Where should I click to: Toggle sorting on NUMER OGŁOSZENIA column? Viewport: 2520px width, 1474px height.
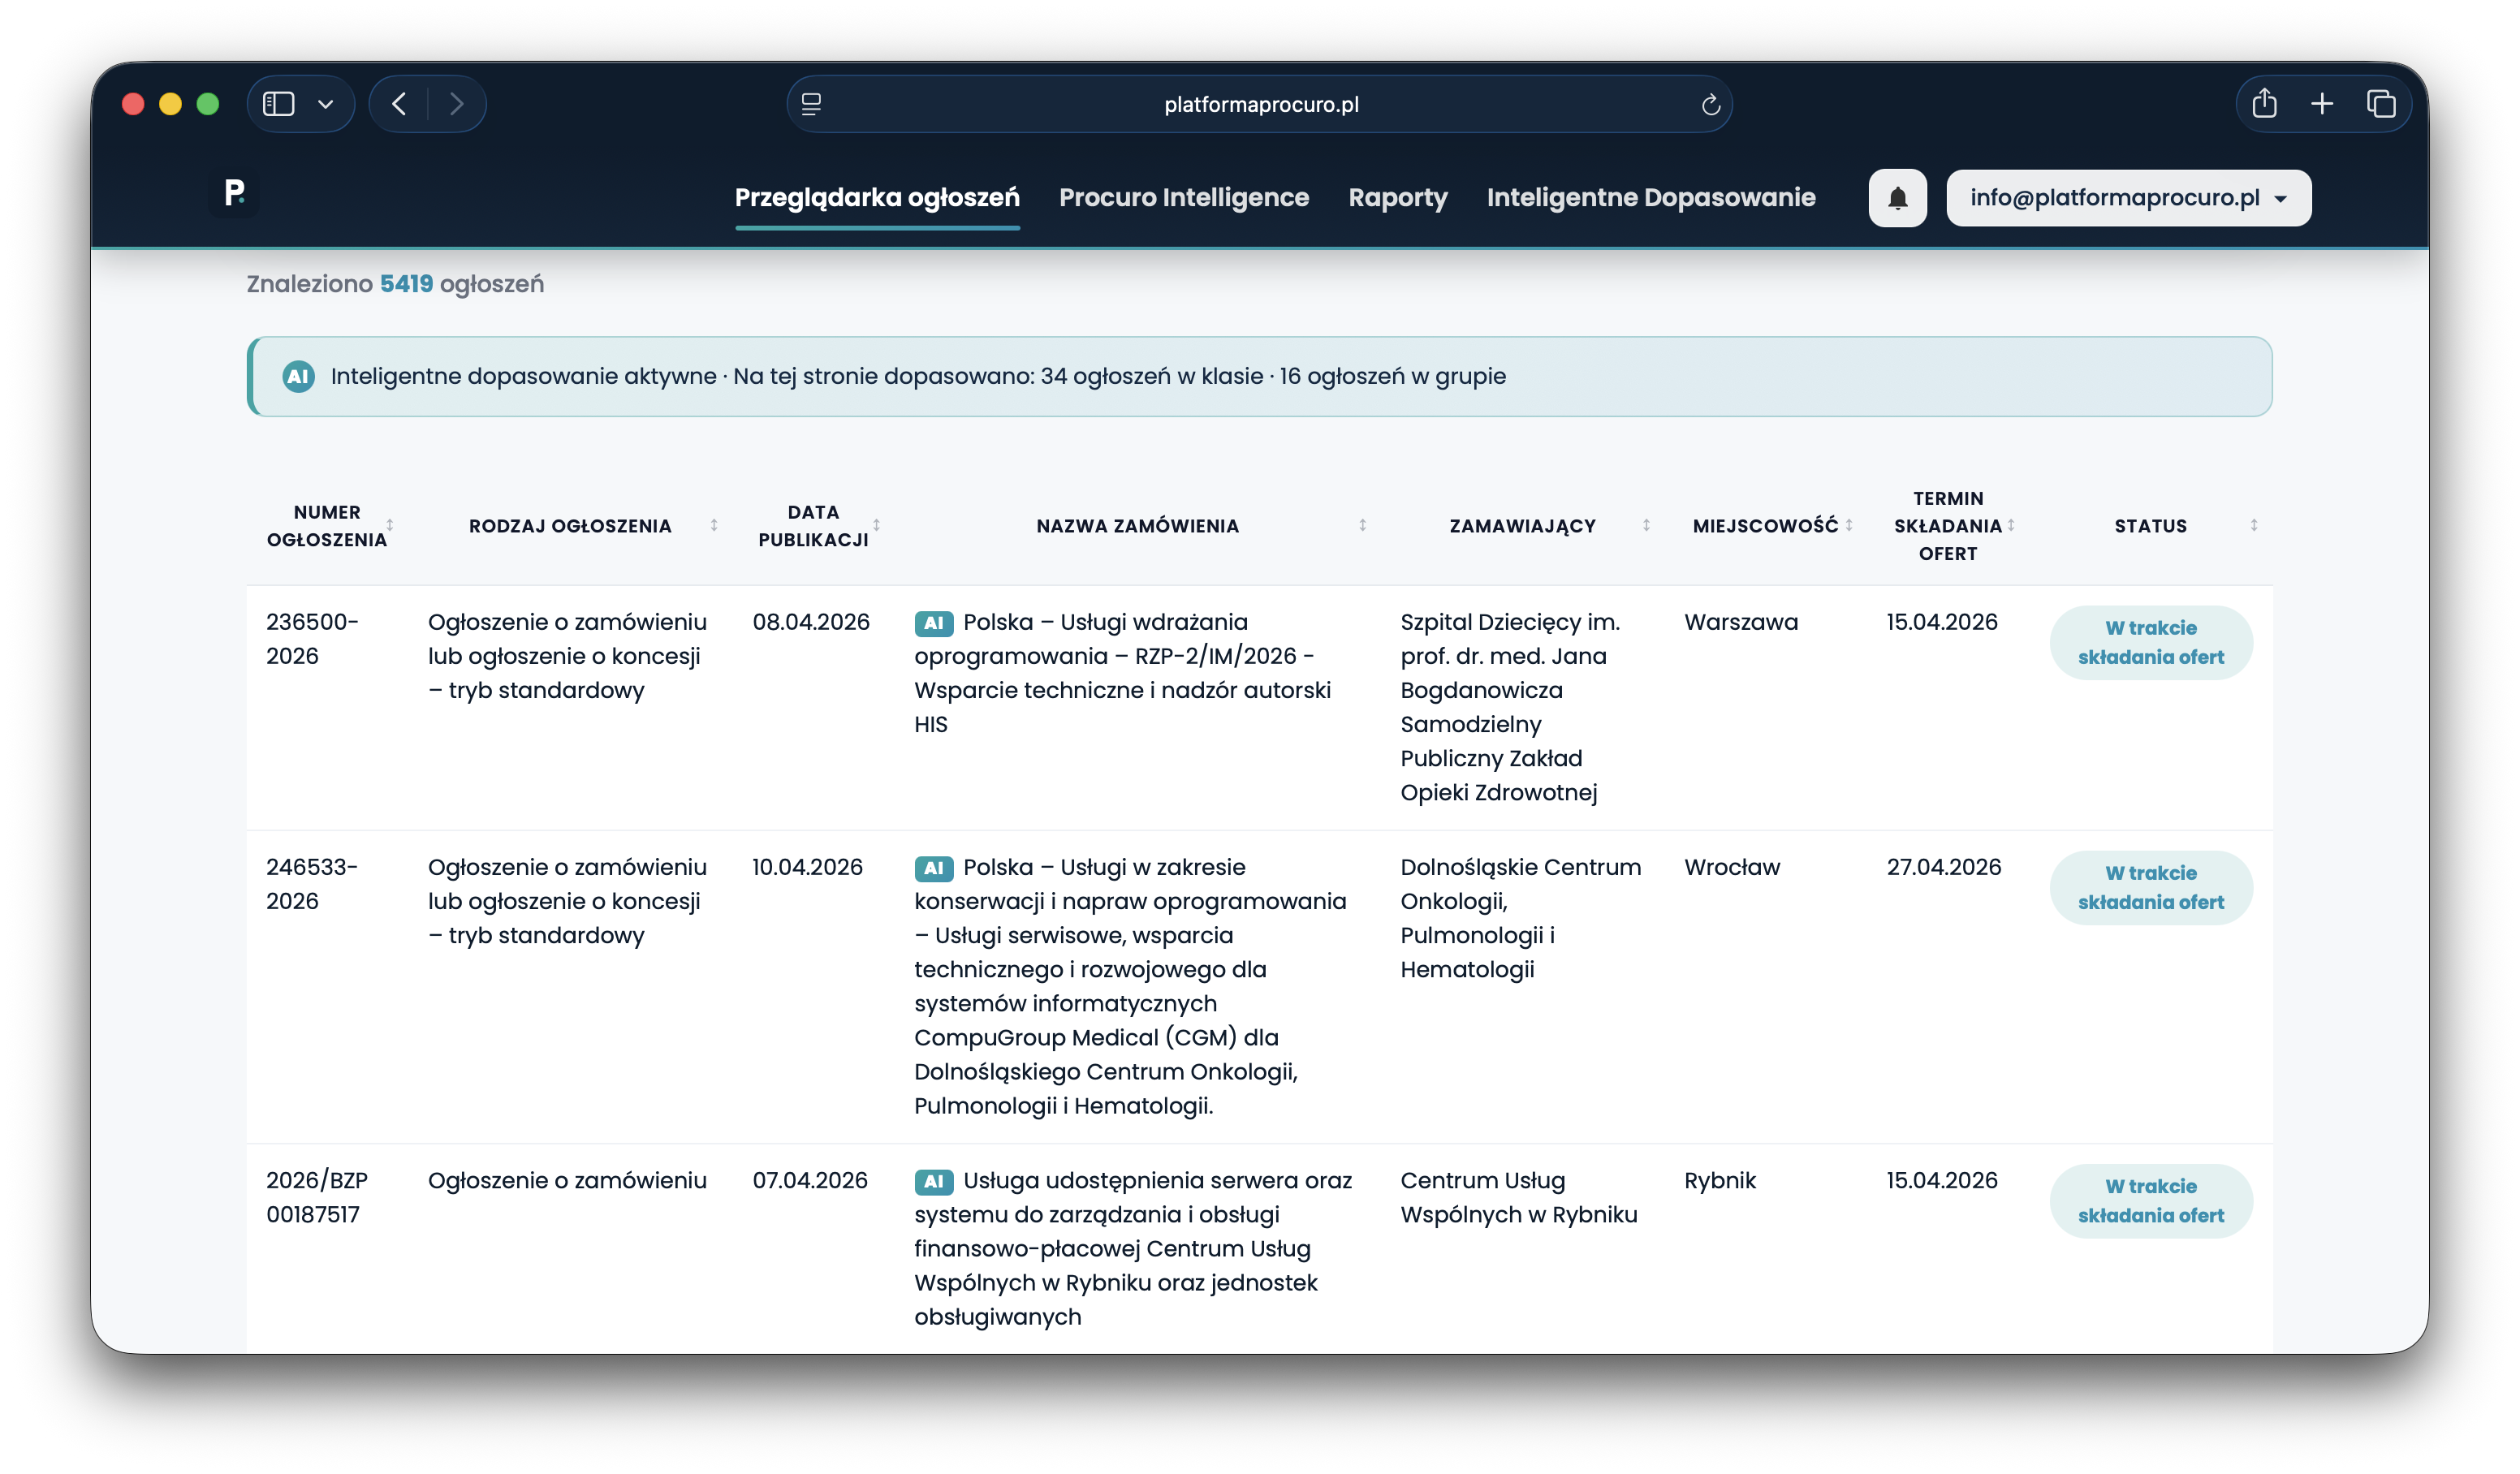click(391, 526)
